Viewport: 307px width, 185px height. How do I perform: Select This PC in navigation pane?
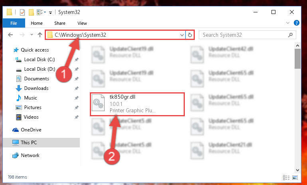[41, 143]
